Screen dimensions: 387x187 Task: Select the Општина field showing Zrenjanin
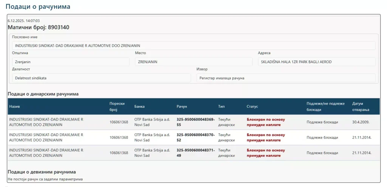tap(71, 62)
